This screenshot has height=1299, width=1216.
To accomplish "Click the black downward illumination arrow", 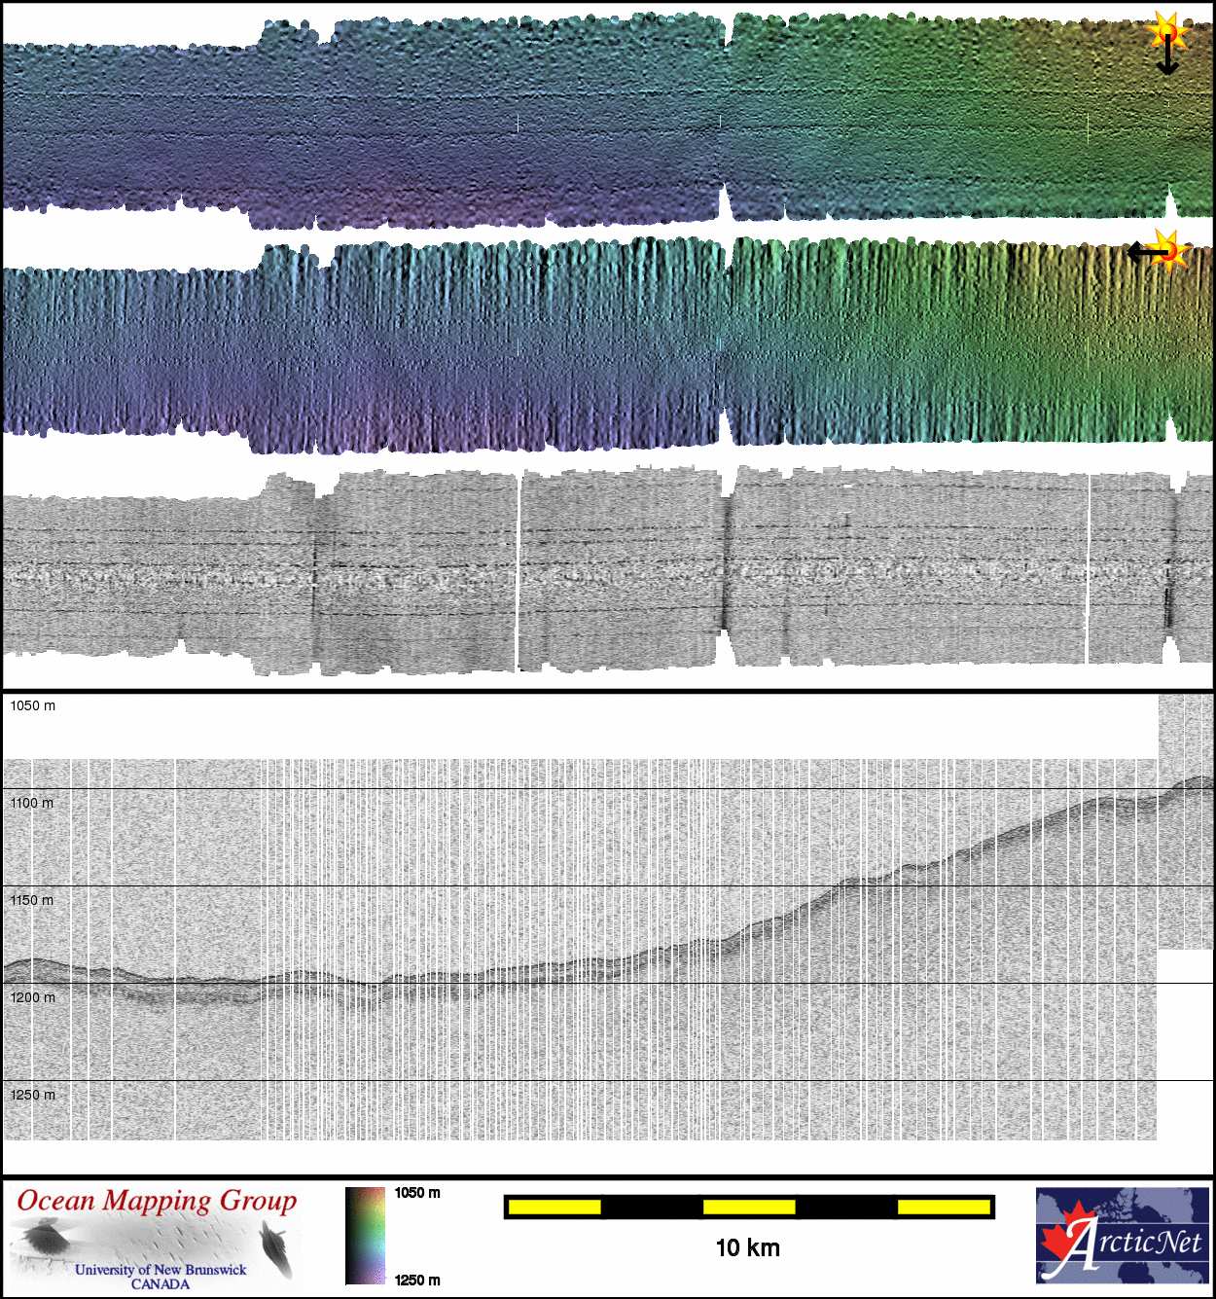I will [1167, 60].
